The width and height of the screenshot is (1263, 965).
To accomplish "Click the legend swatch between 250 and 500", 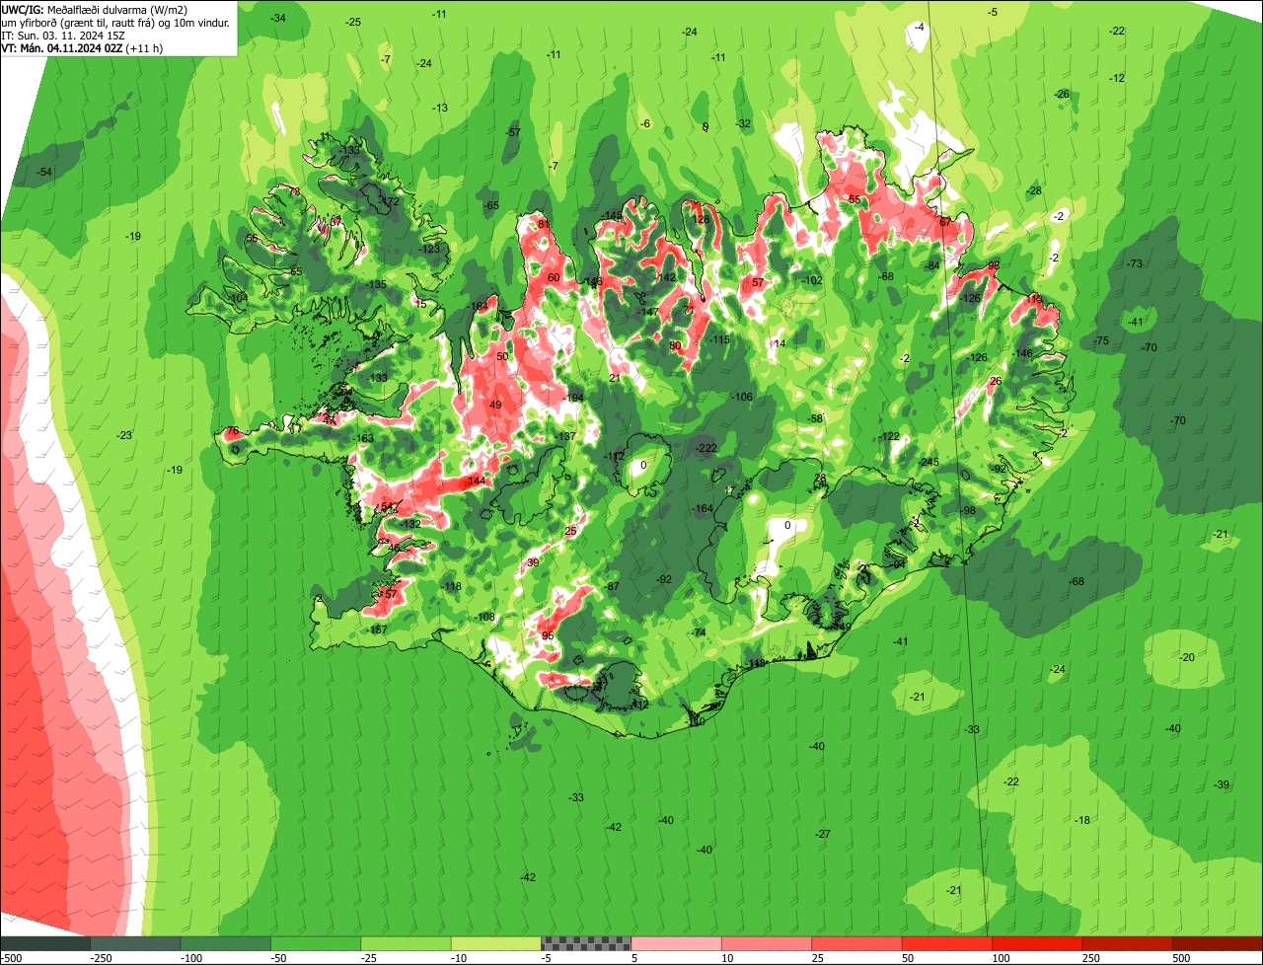I will (x=1128, y=943).
